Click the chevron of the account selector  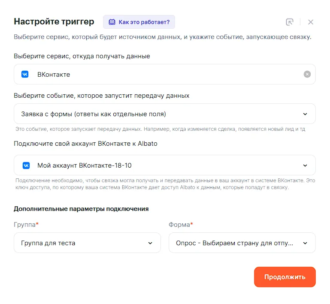click(x=305, y=165)
